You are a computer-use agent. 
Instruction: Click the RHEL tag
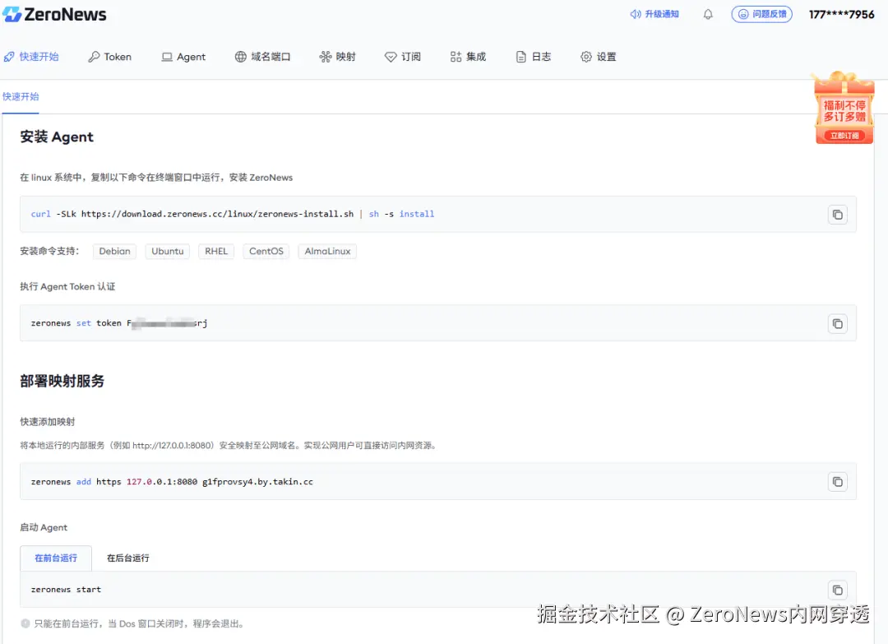pyautogui.click(x=216, y=252)
